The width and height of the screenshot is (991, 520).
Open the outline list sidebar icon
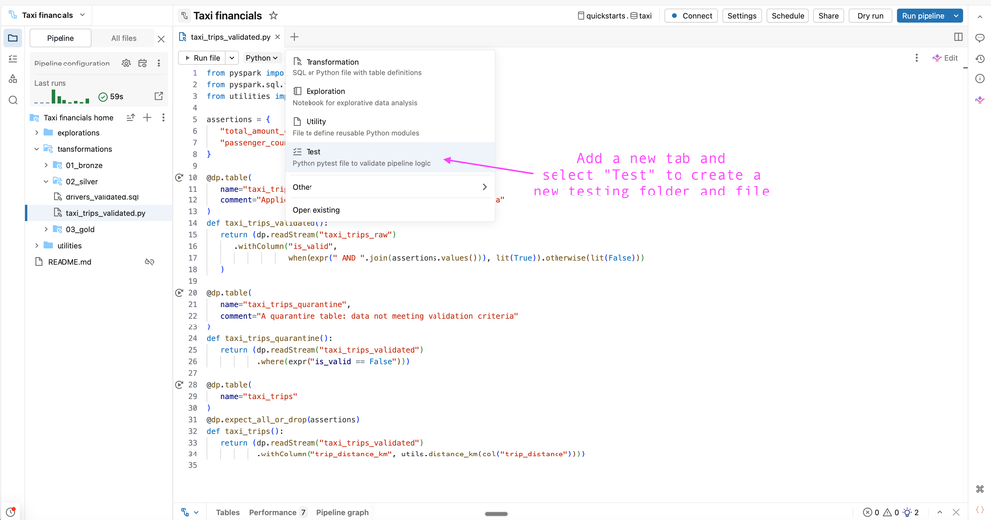(x=12, y=59)
